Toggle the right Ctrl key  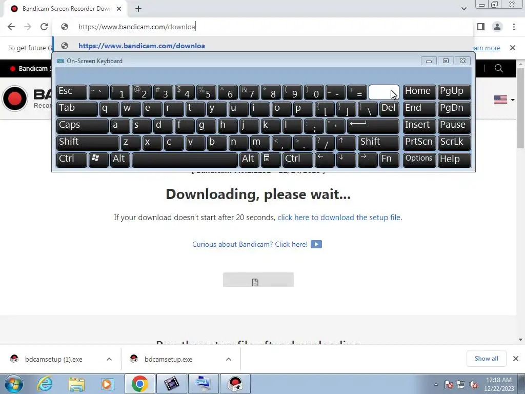[x=298, y=160]
